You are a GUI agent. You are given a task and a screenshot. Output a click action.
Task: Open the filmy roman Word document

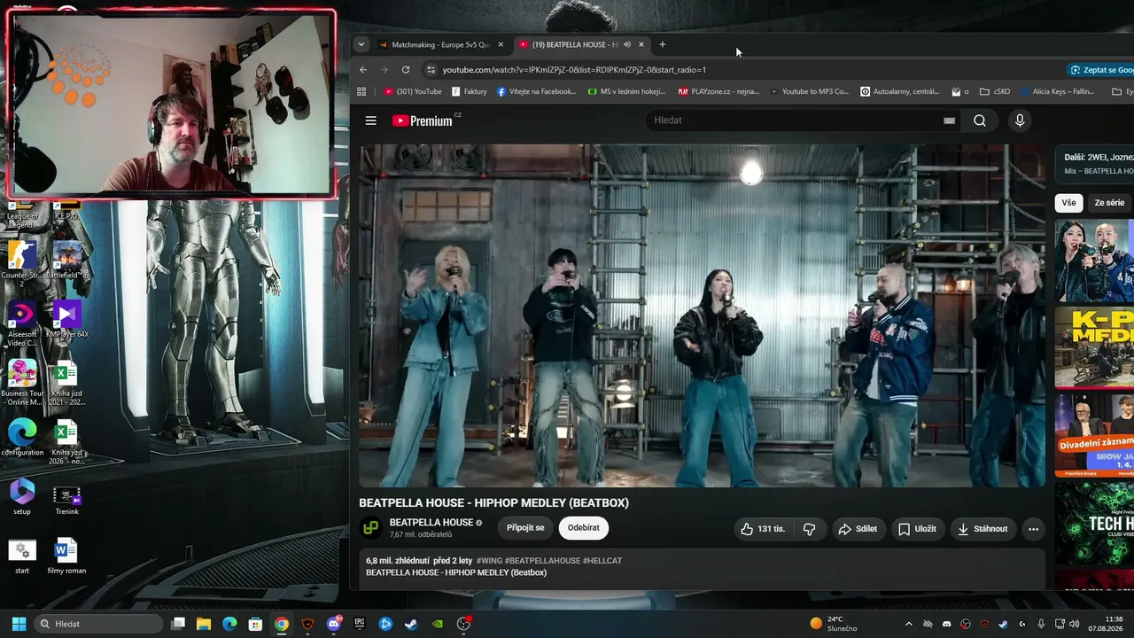66,556
